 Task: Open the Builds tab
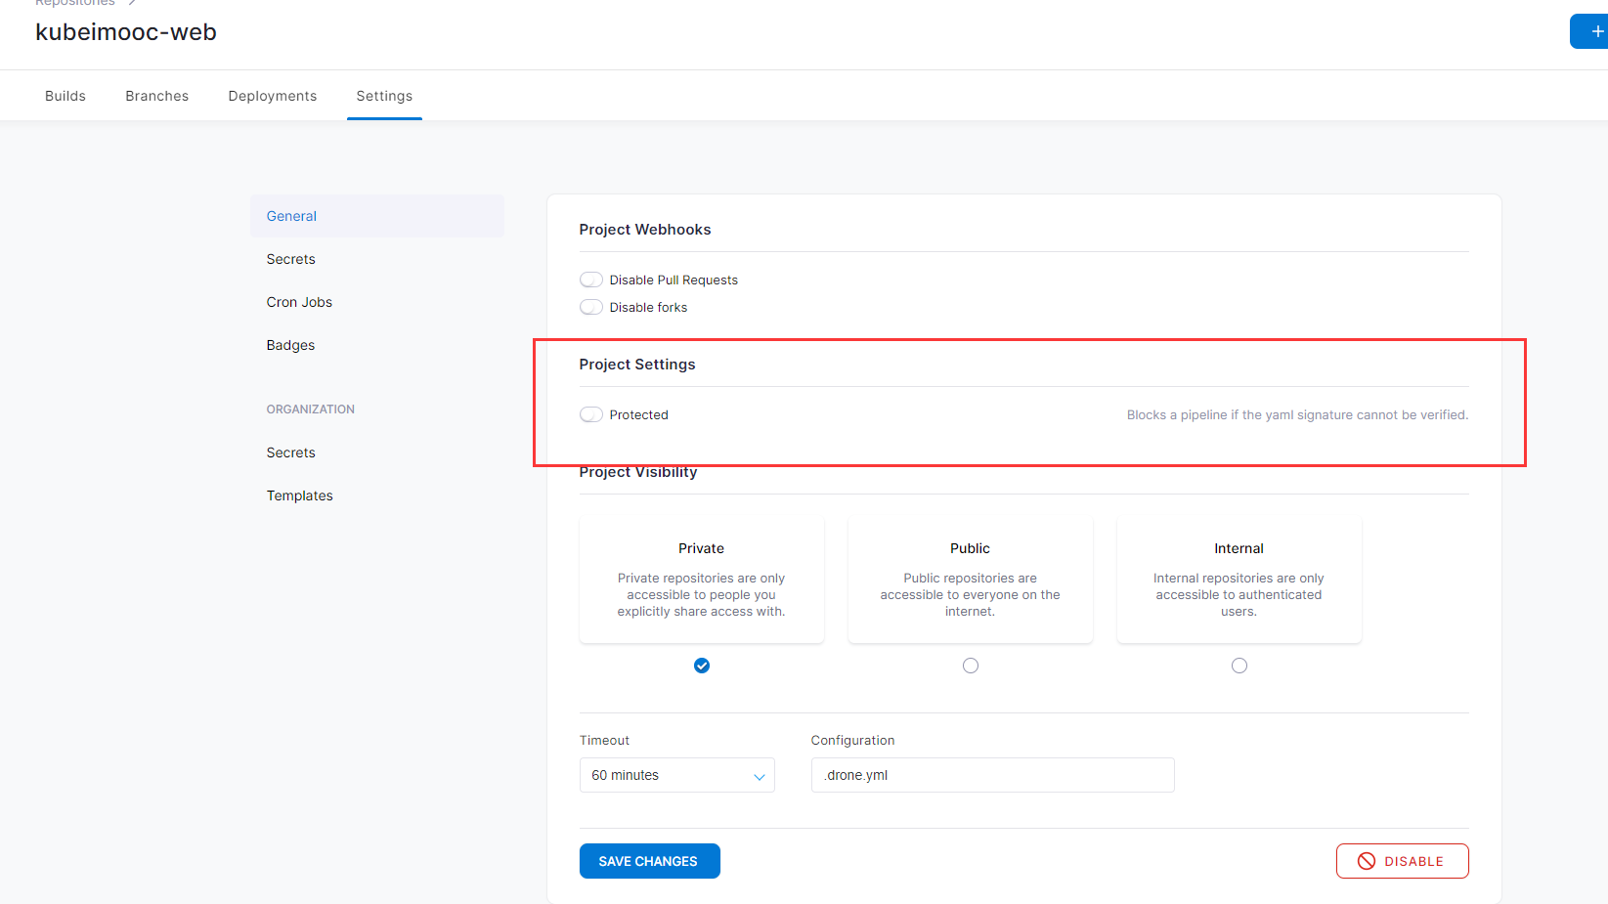[x=65, y=96]
